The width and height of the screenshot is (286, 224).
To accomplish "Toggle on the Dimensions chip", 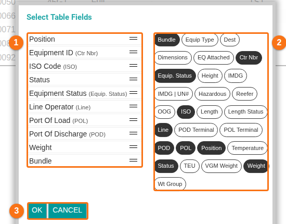I will click(173, 57).
